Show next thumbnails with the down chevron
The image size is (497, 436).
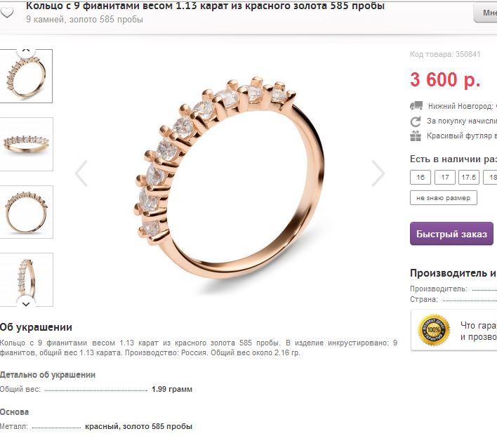(x=26, y=304)
